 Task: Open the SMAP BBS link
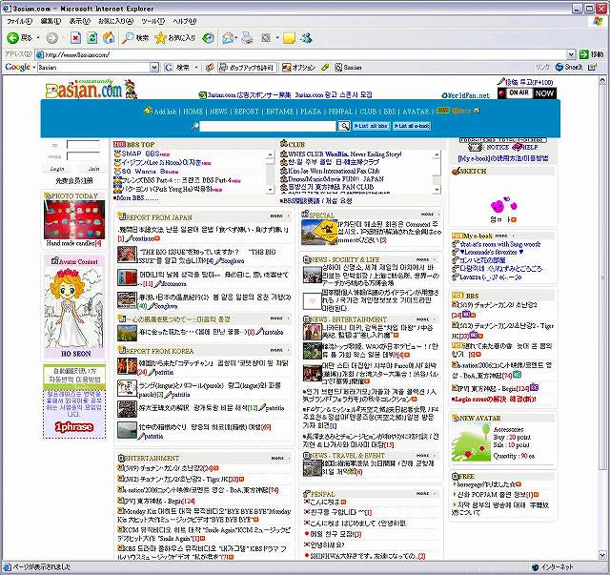[x=142, y=154]
